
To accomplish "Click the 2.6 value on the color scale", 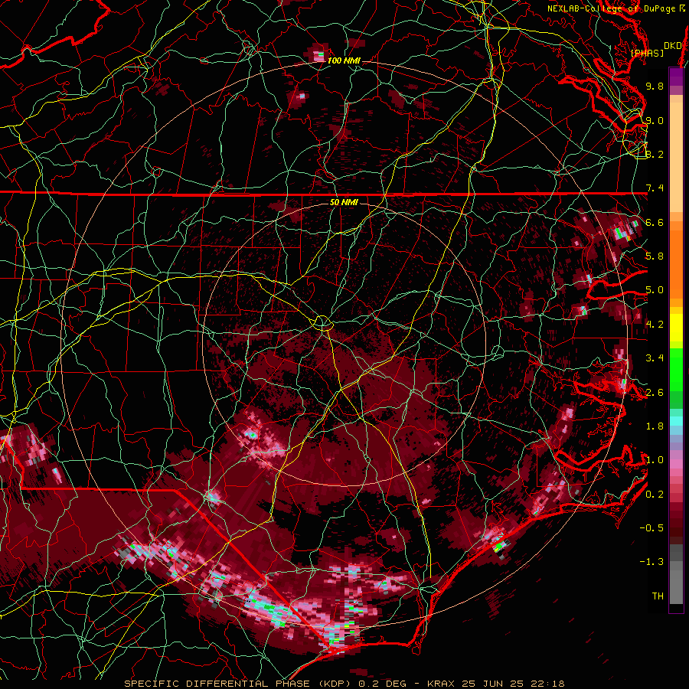I will (x=655, y=393).
